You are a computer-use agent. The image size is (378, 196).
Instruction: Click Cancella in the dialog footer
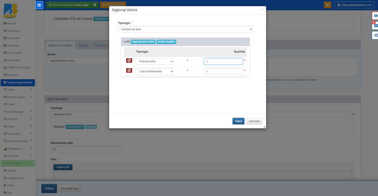(254, 121)
